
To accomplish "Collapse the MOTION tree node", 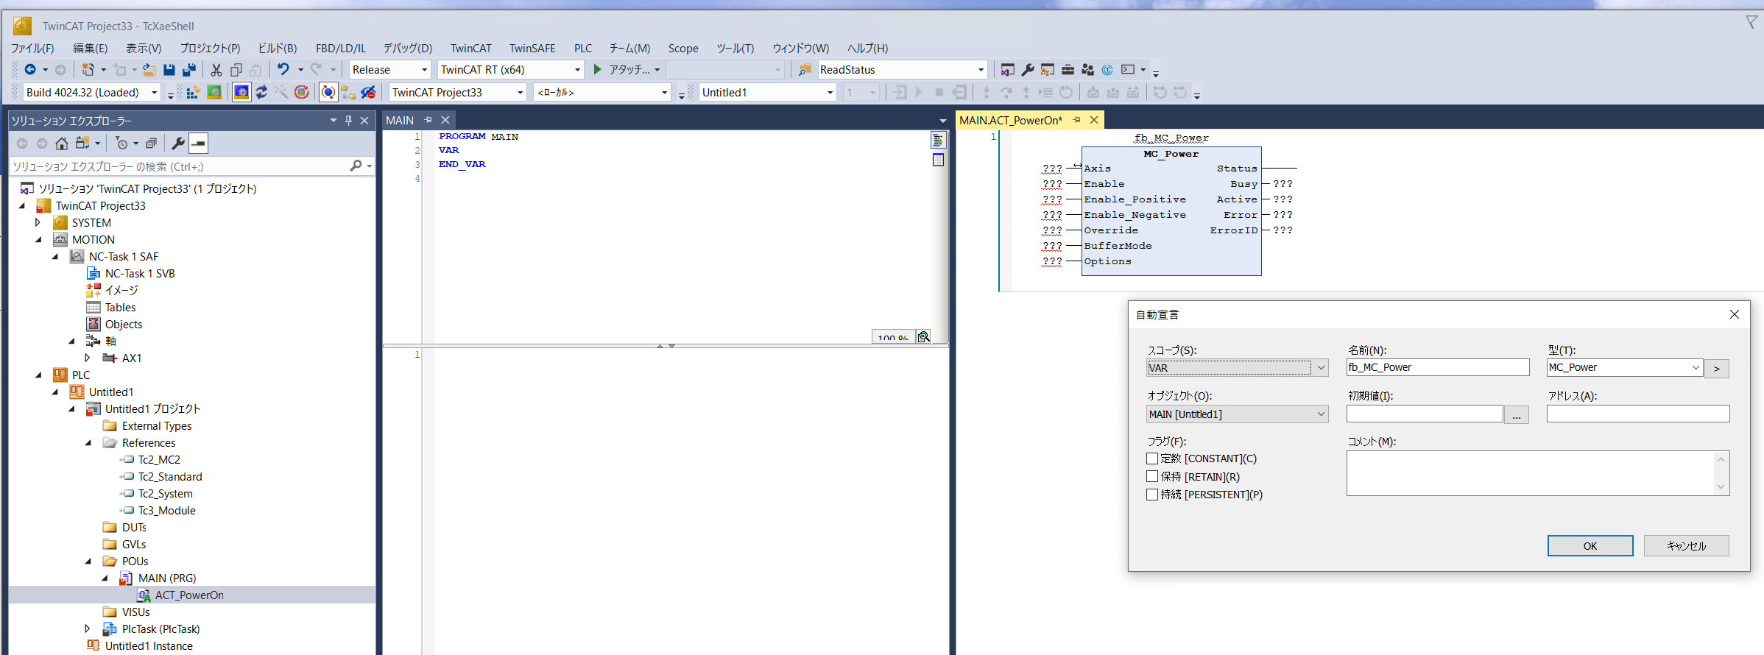I will (x=38, y=239).
